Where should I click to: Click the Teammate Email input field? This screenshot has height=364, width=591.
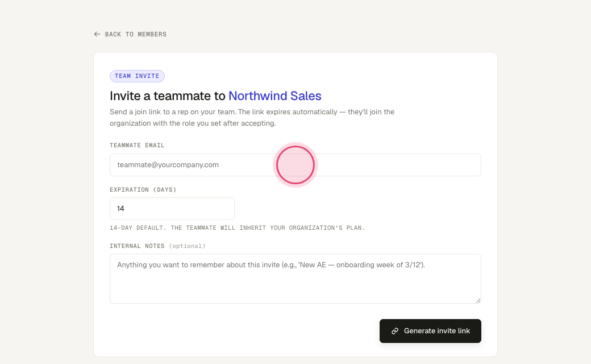pos(295,165)
